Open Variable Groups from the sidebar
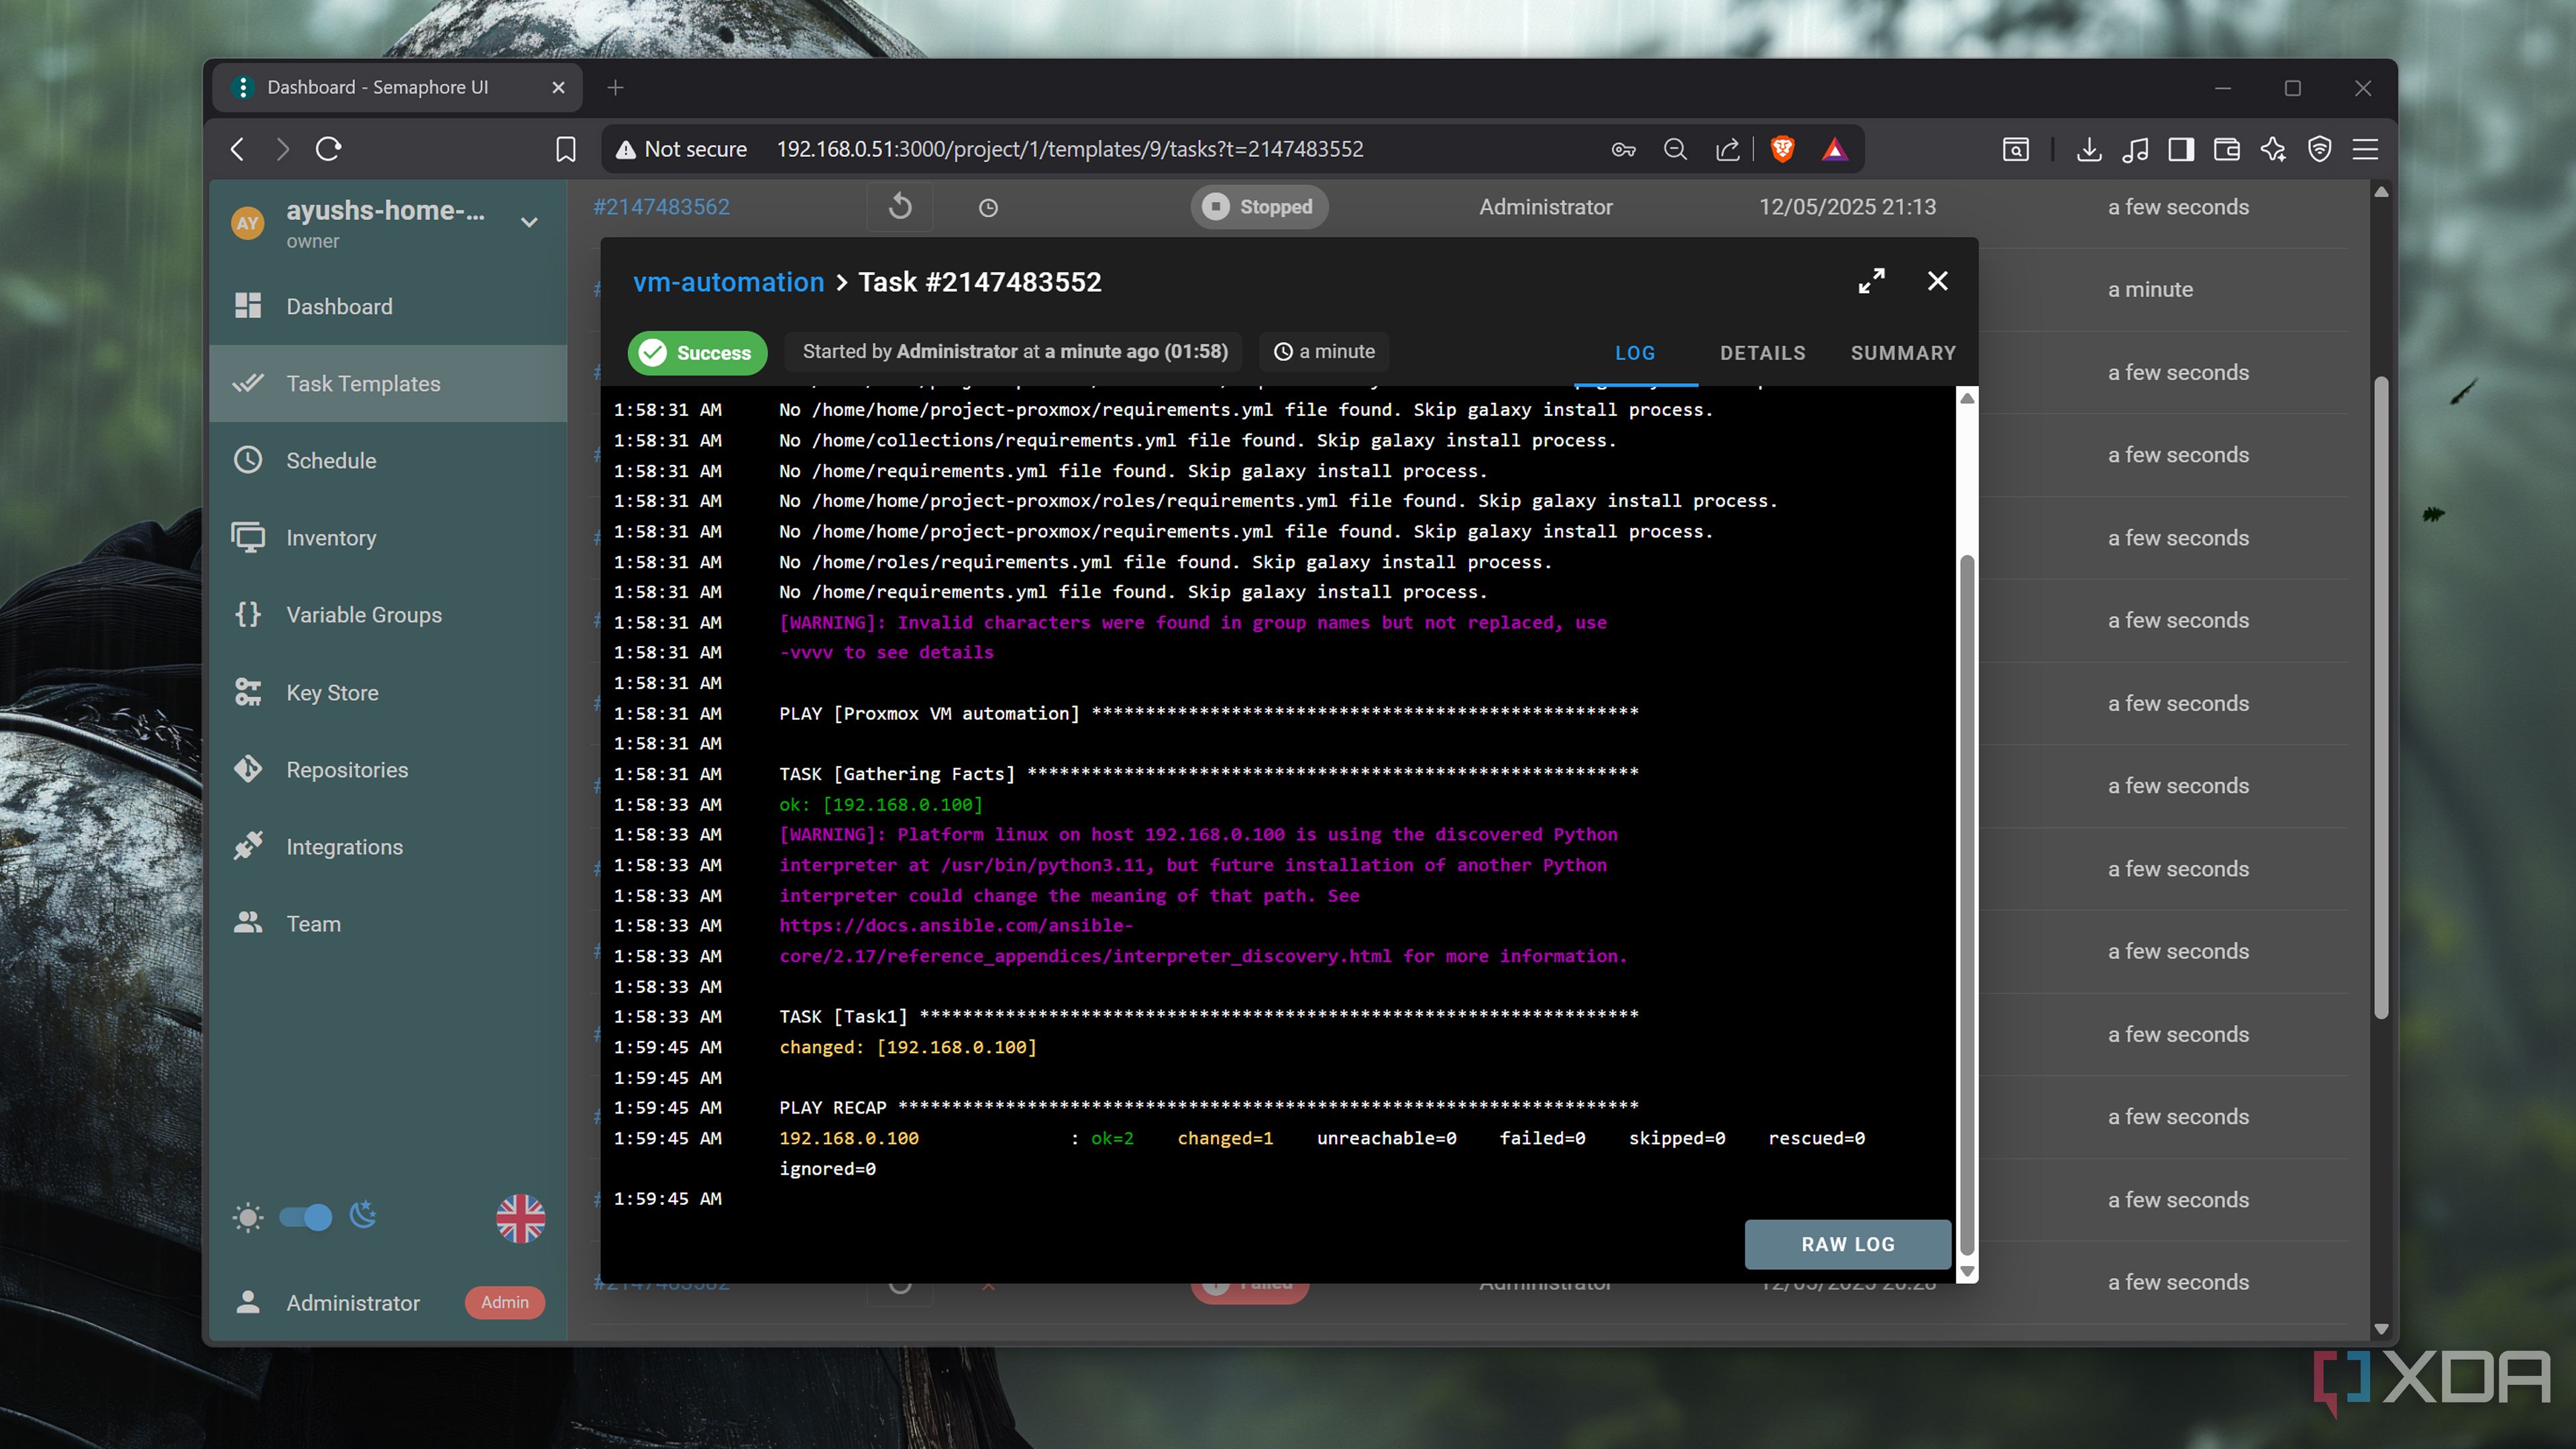 (388, 614)
